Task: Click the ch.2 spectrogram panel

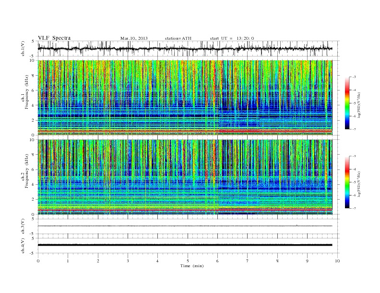Action: click(185, 177)
